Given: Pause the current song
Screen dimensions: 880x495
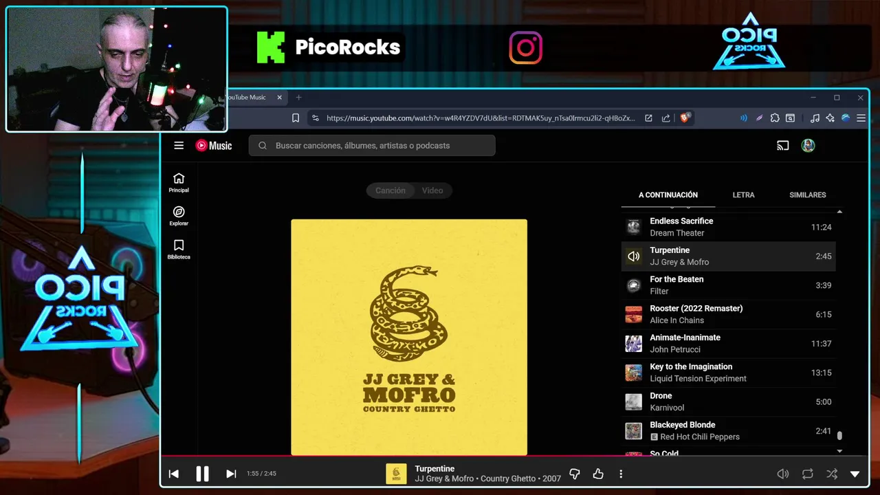Looking at the screenshot, I should pos(202,474).
